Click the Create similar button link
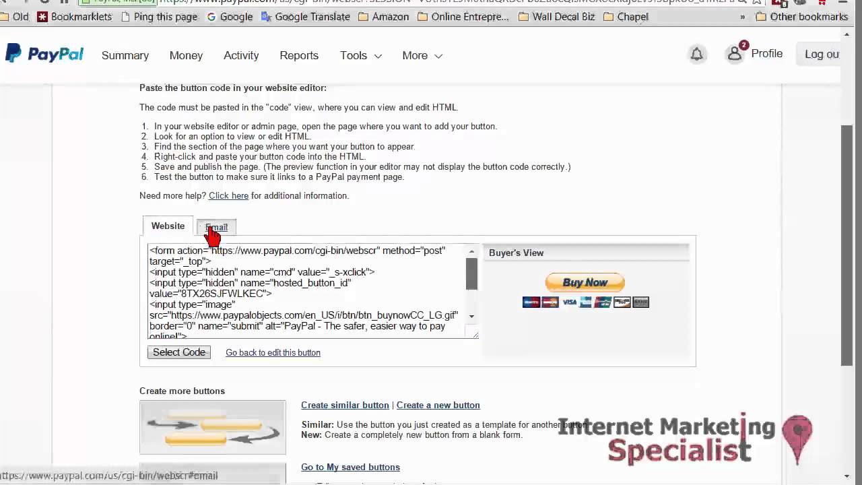Image resolution: width=862 pixels, height=485 pixels. tap(345, 405)
